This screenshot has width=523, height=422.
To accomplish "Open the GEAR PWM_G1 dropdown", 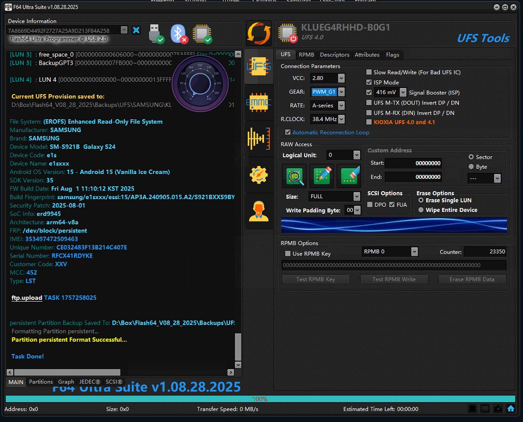I will tap(341, 92).
